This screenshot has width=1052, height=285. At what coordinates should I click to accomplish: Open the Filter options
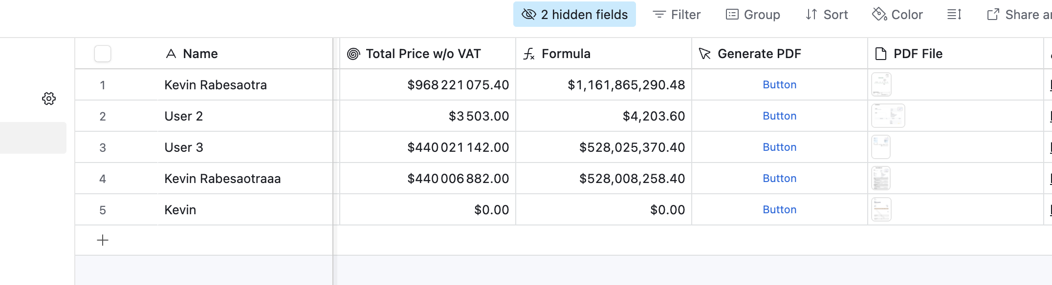(x=677, y=15)
